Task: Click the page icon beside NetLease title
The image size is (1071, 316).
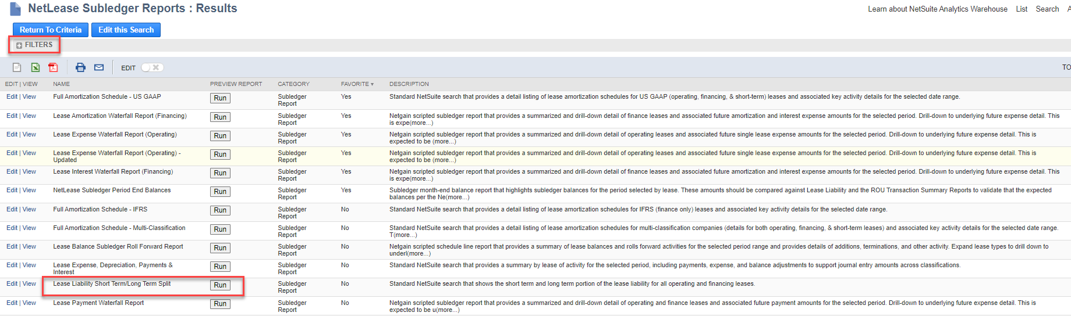Action: pos(16,9)
